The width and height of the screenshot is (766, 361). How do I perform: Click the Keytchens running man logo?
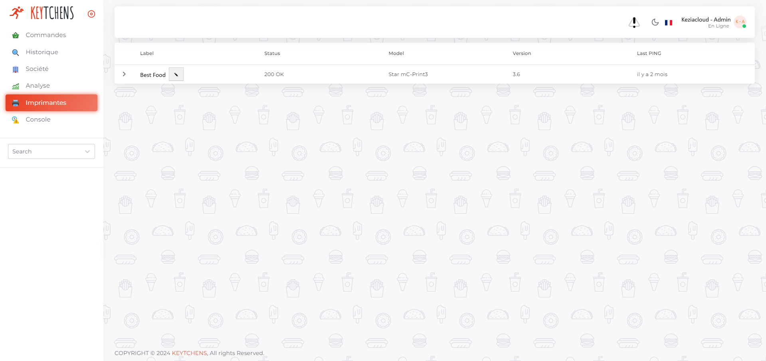point(17,13)
